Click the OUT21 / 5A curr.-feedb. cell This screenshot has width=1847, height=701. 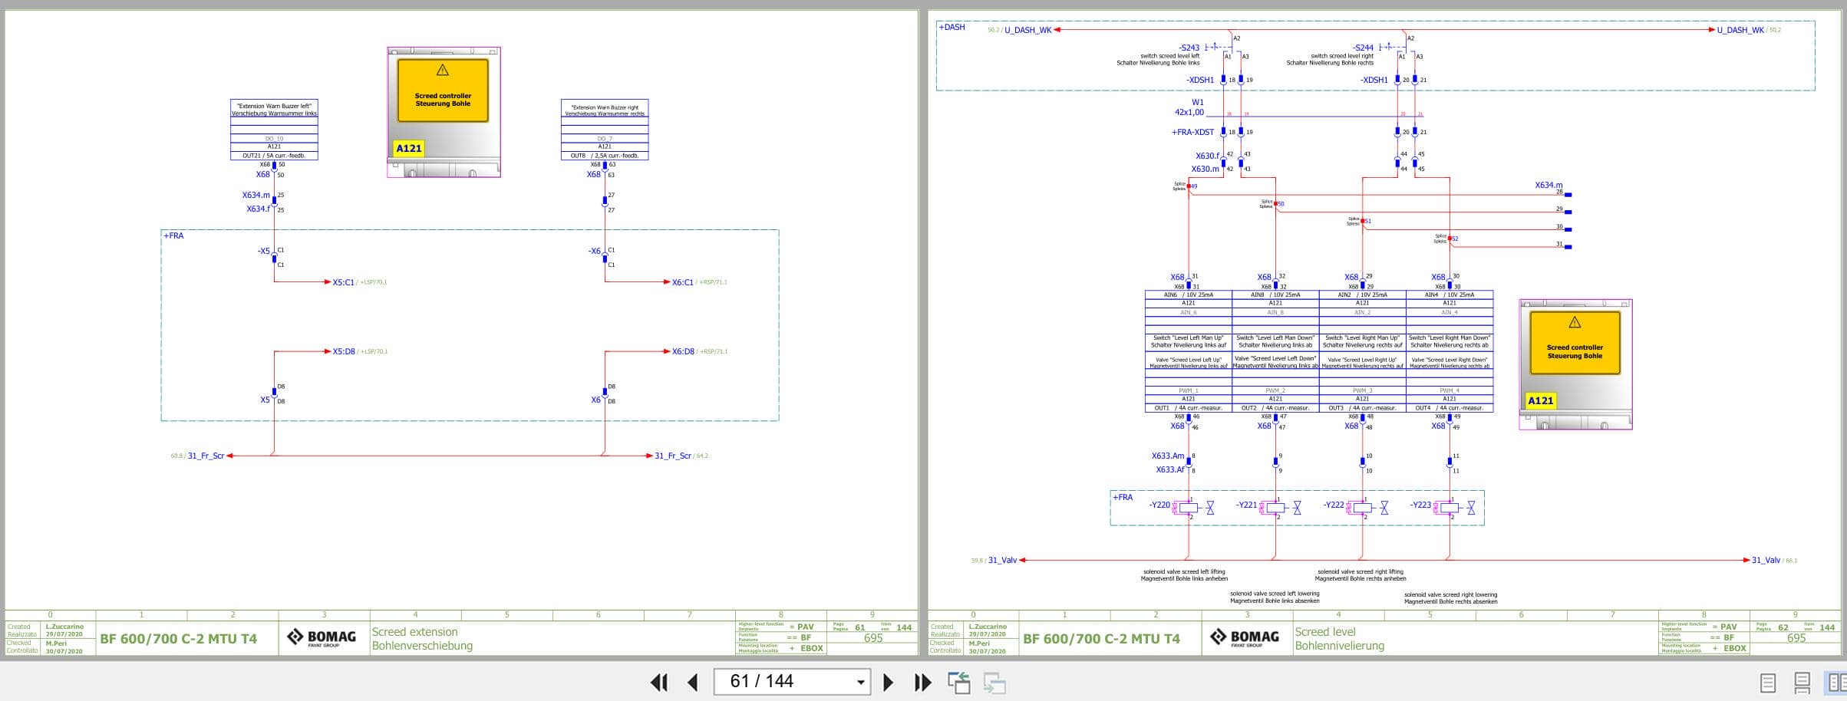click(274, 156)
